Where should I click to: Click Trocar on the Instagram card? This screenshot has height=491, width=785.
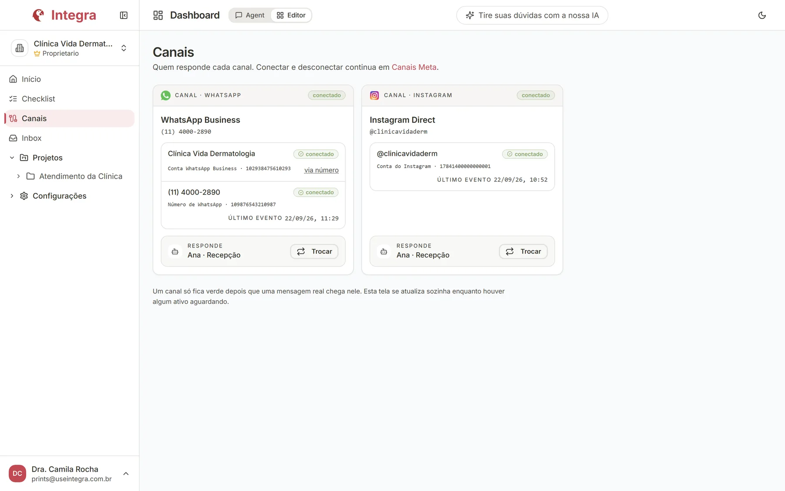coord(523,251)
